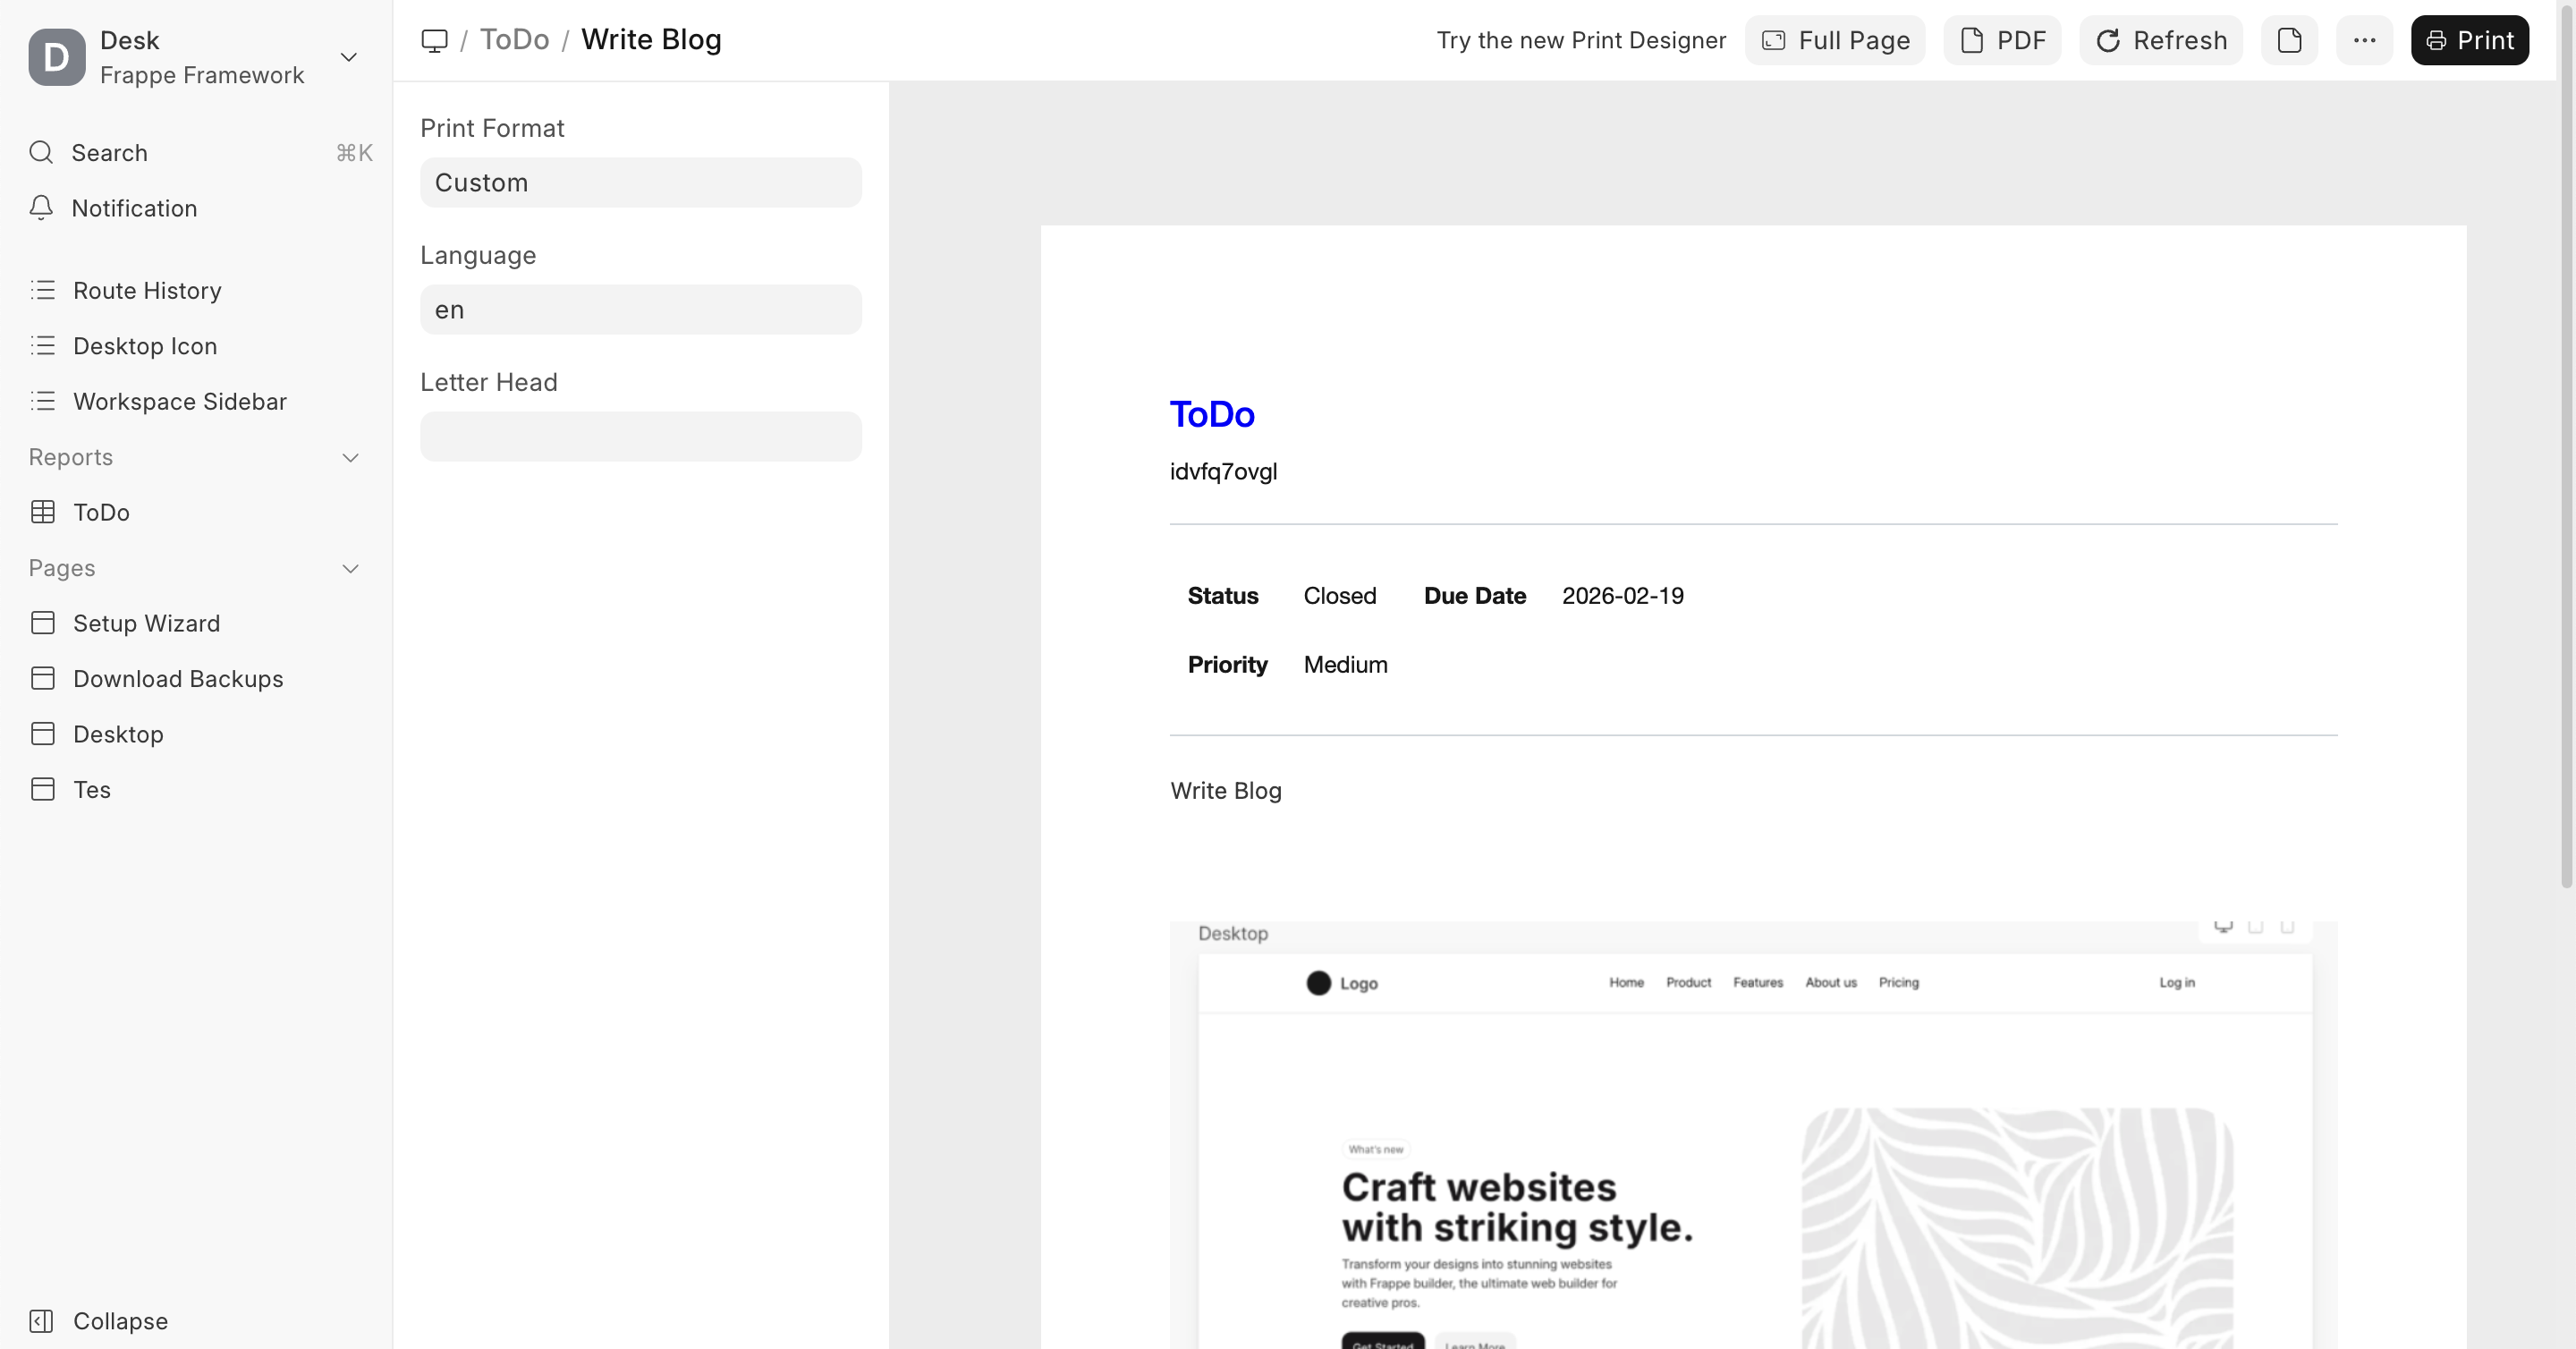Click the Letter Head input field

640,436
